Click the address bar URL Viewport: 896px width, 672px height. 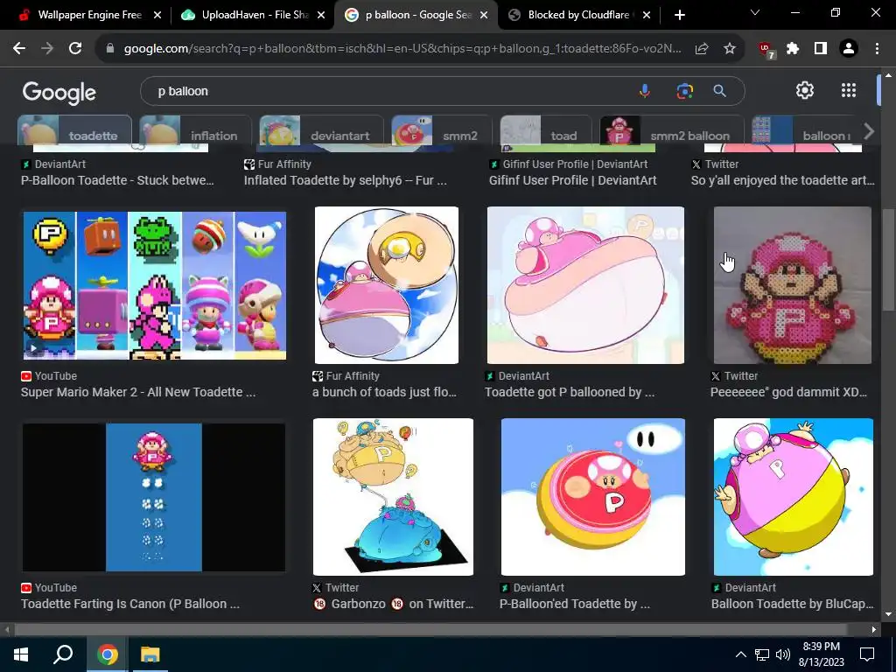click(x=402, y=49)
